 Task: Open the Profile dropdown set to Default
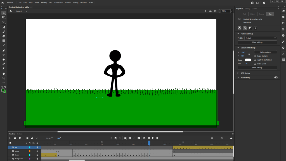point(261,38)
